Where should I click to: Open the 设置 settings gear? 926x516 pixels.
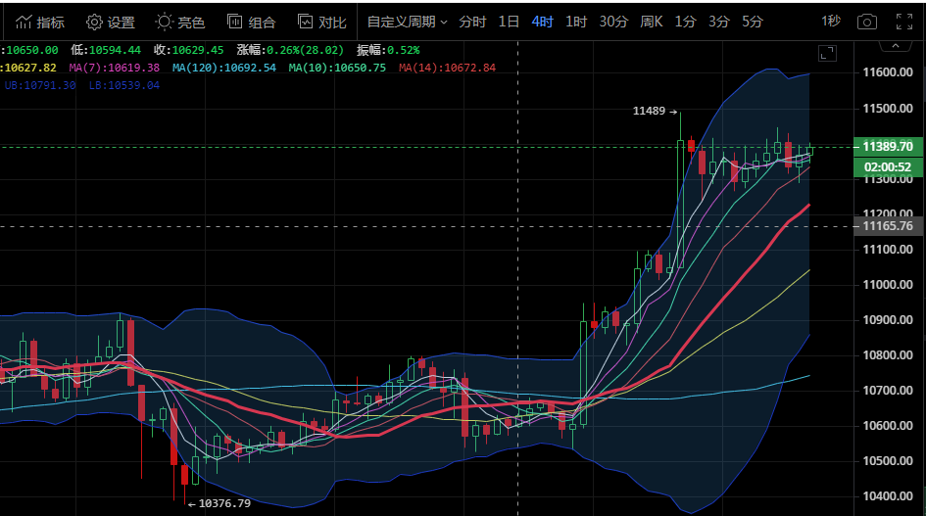point(110,22)
